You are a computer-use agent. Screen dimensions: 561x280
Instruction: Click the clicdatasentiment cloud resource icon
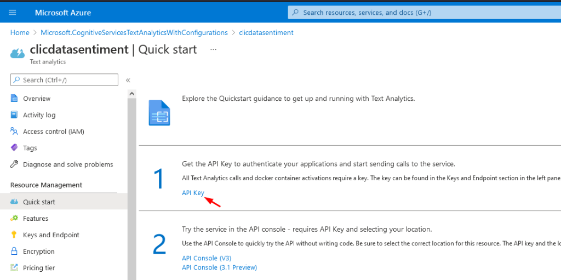[18, 54]
